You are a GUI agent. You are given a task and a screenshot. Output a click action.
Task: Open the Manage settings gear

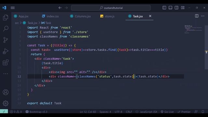pyautogui.click(x=6, y=103)
